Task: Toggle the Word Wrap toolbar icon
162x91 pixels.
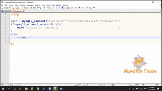Action: click(x=57, y=8)
